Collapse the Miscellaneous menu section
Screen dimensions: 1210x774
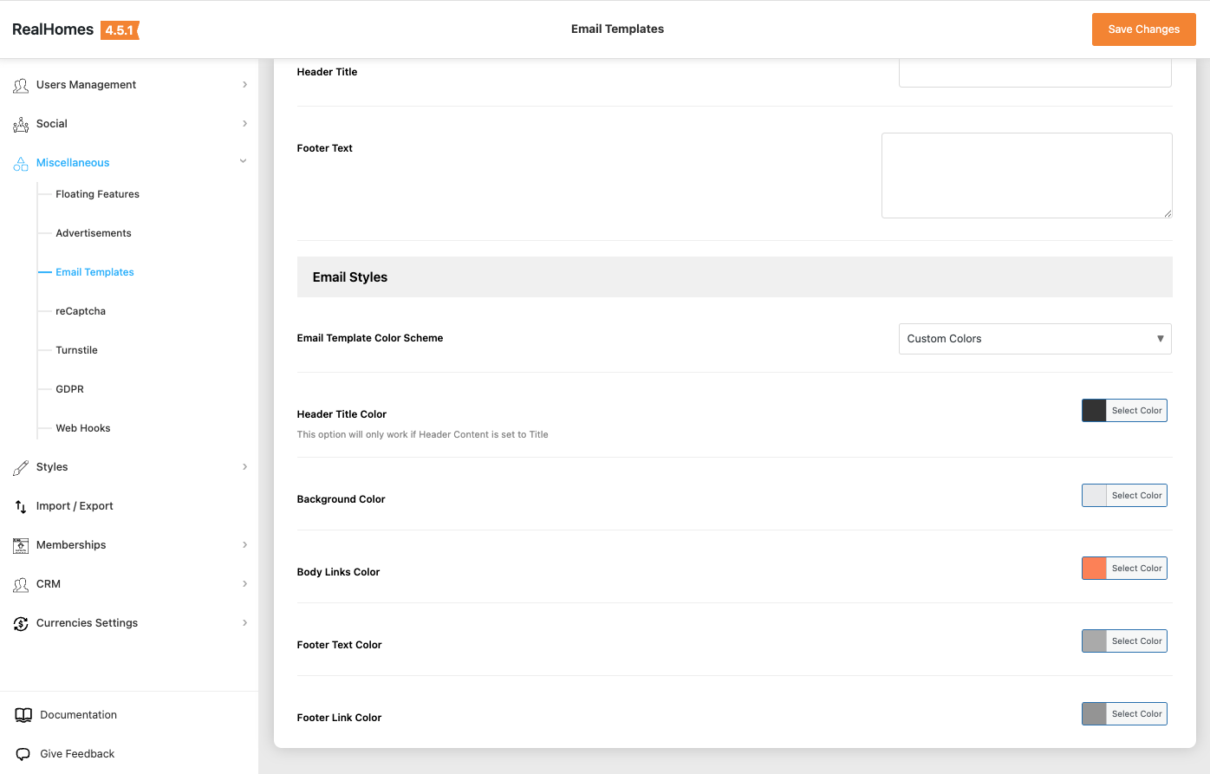click(244, 162)
